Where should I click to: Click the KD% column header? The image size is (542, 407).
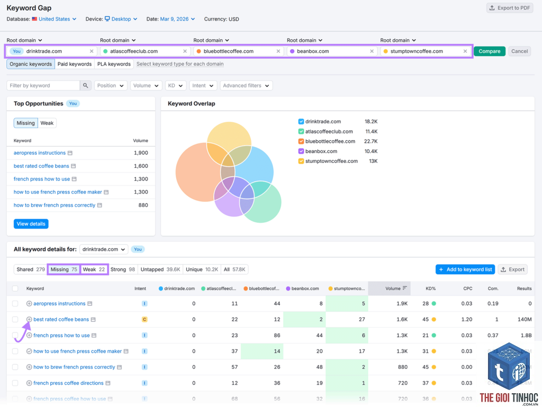430,288
